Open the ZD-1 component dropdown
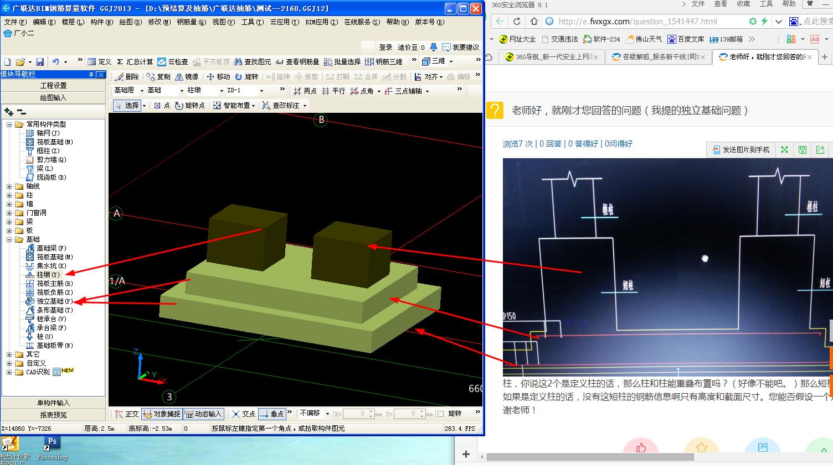The image size is (833, 465). 261,91
